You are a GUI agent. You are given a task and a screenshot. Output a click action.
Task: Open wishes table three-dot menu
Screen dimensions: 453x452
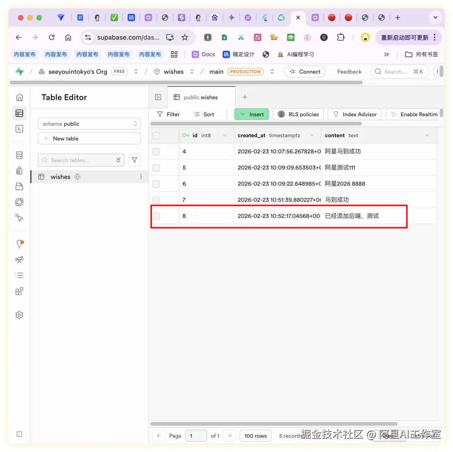[x=141, y=177]
